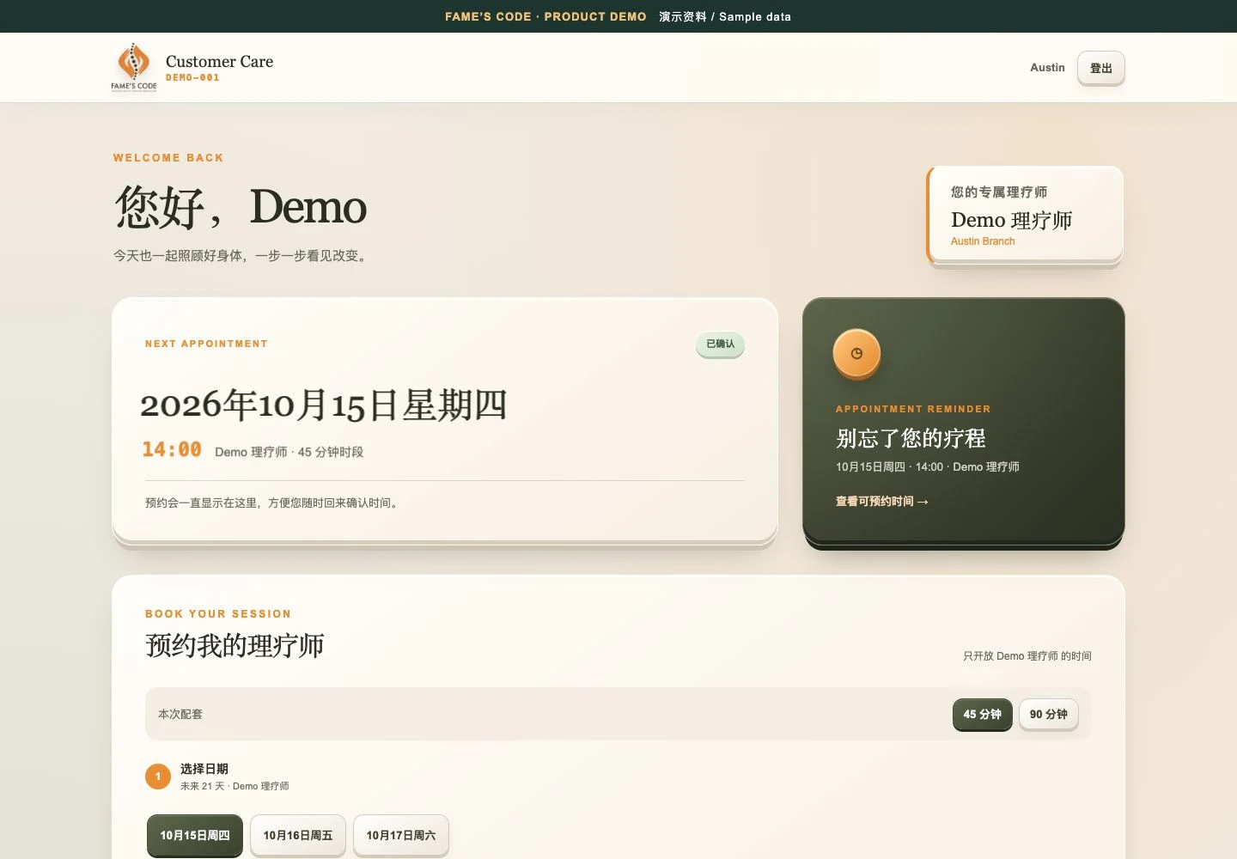Viewport: 1237px width, 859px height.
Task: Click the 预约我的理疗师 heading
Action: [235, 645]
